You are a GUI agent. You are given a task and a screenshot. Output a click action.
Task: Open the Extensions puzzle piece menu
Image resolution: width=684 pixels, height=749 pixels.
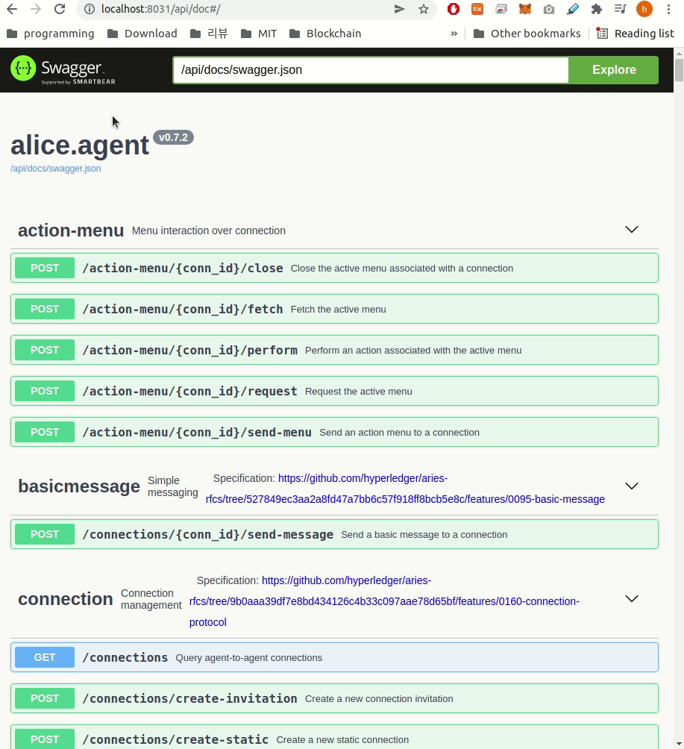[x=597, y=9]
